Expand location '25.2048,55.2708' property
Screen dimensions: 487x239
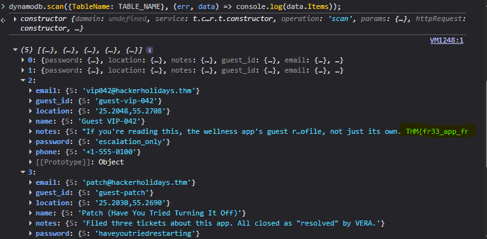pyautogui.click(x=31, y=111)
